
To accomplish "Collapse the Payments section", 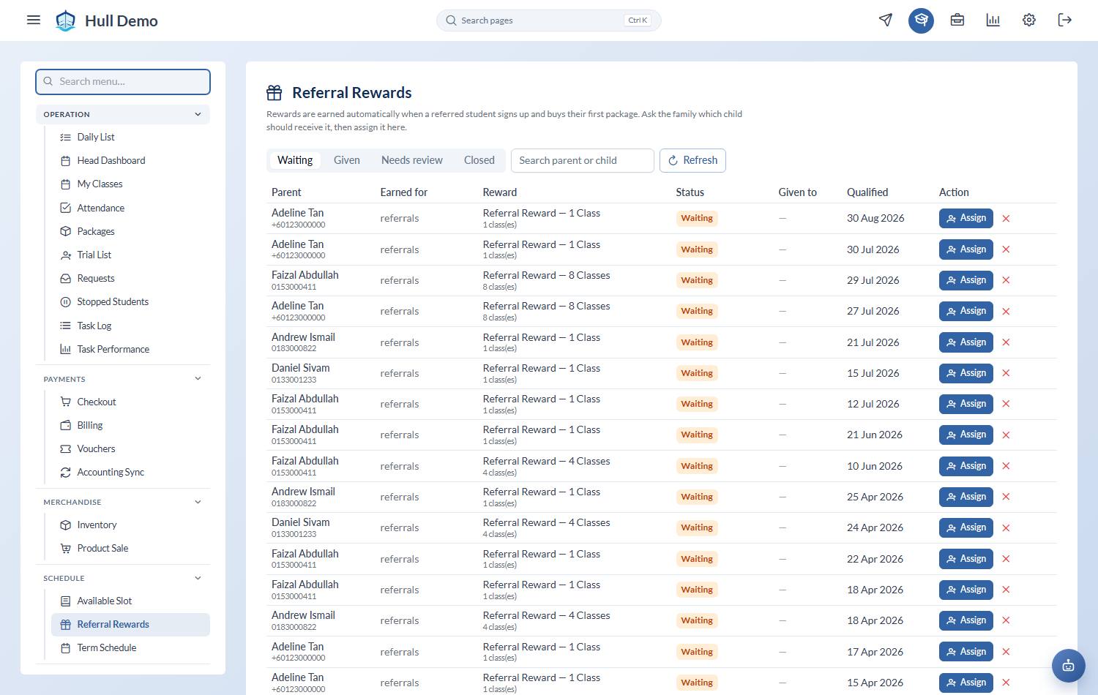I will [x=123, y=379].
